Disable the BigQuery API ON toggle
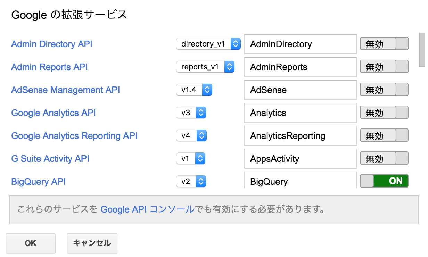This screenshot has width=428, height=257. click(x=384, y=181)
